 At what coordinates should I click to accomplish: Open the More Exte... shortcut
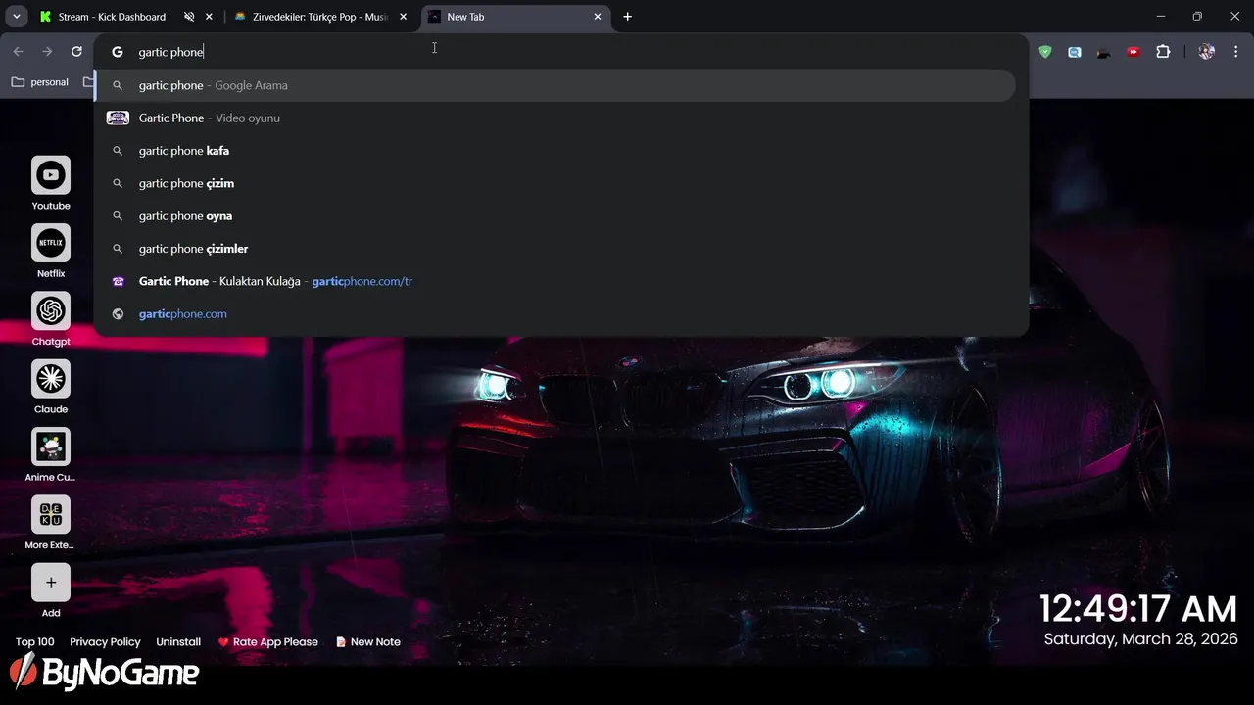point(51,515)
